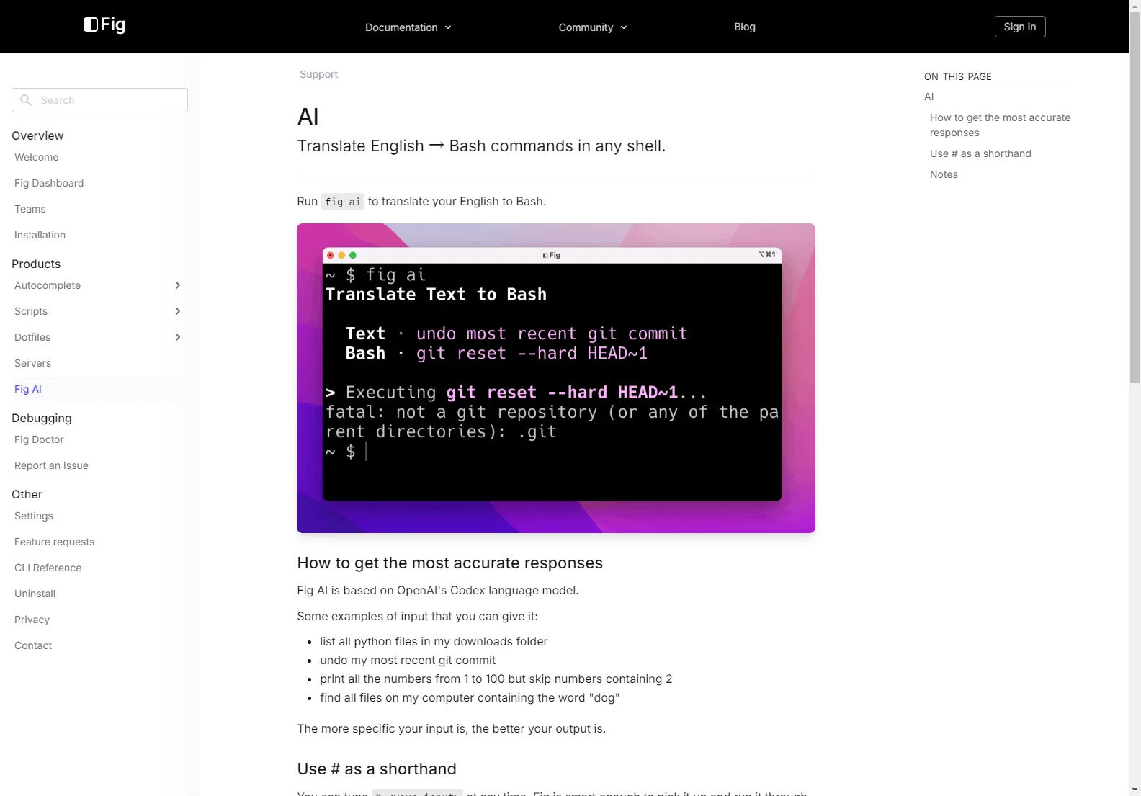The image size is (1141, 796).
Task: Click 'ON THIS PAGE' label
Action: tap(958, 76)
